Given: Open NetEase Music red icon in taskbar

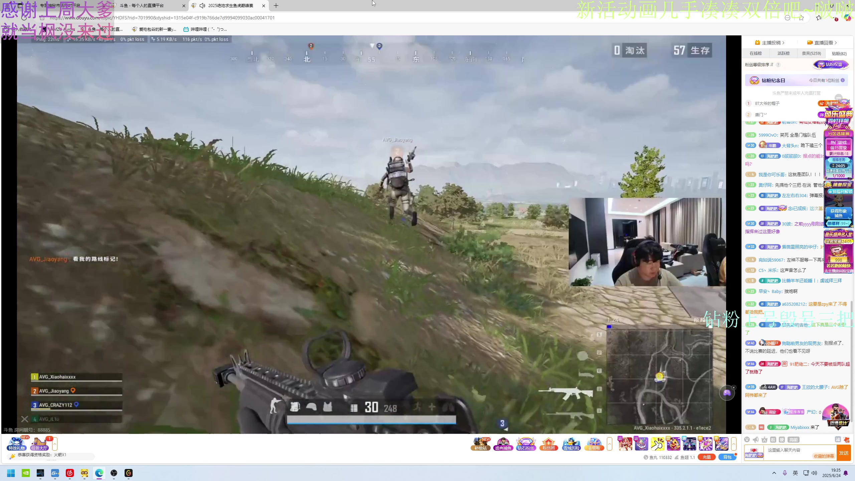Looking at the screenshot, I should (x=69, y=473).
